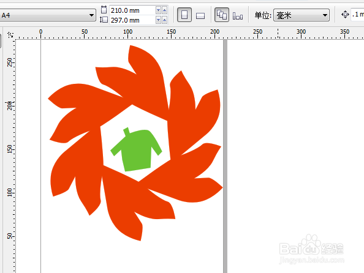Screen dimensions: 364x273
Task: Click the page height icon
Action: [104, 20]
